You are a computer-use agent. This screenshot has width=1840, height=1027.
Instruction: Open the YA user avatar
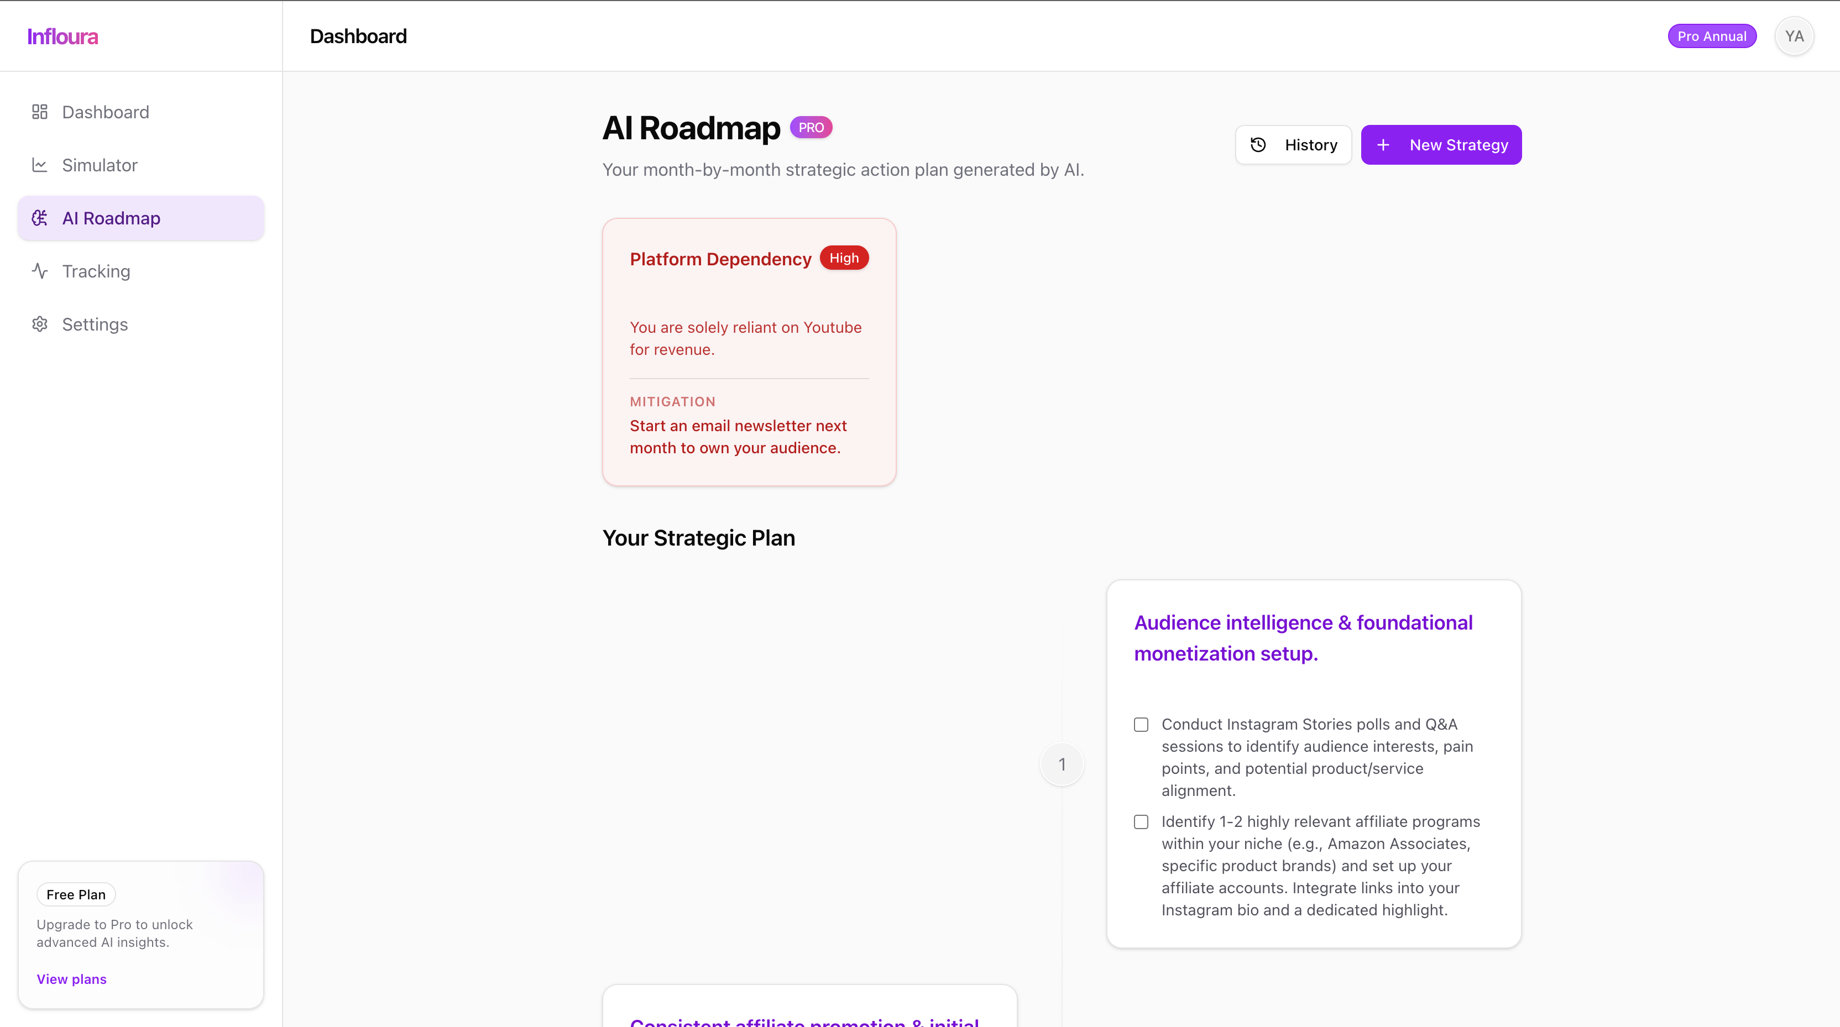coord(1794,36)
